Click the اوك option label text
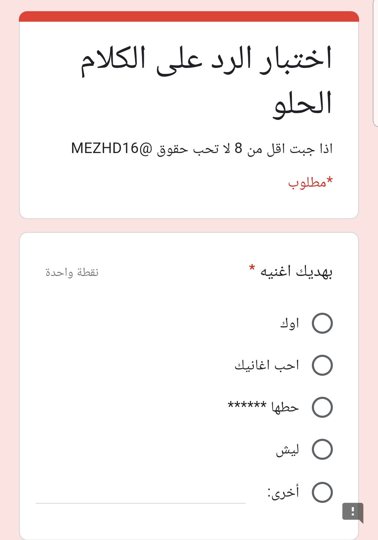The height and width of the screenshot is (540, 378). pos(289,323)
